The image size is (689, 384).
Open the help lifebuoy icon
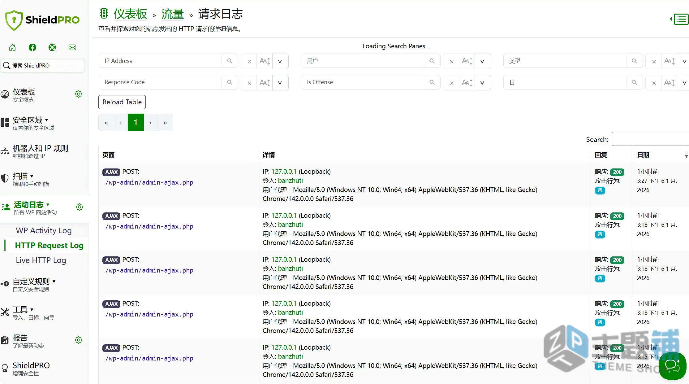click(52, 47)
